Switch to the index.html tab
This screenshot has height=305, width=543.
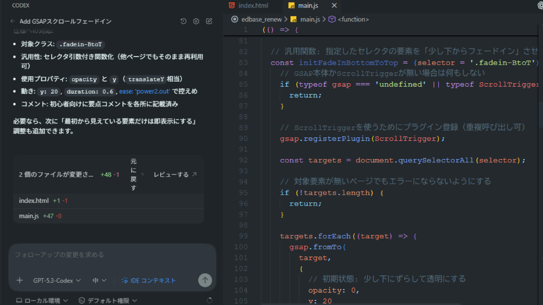[x=248, y=6]
